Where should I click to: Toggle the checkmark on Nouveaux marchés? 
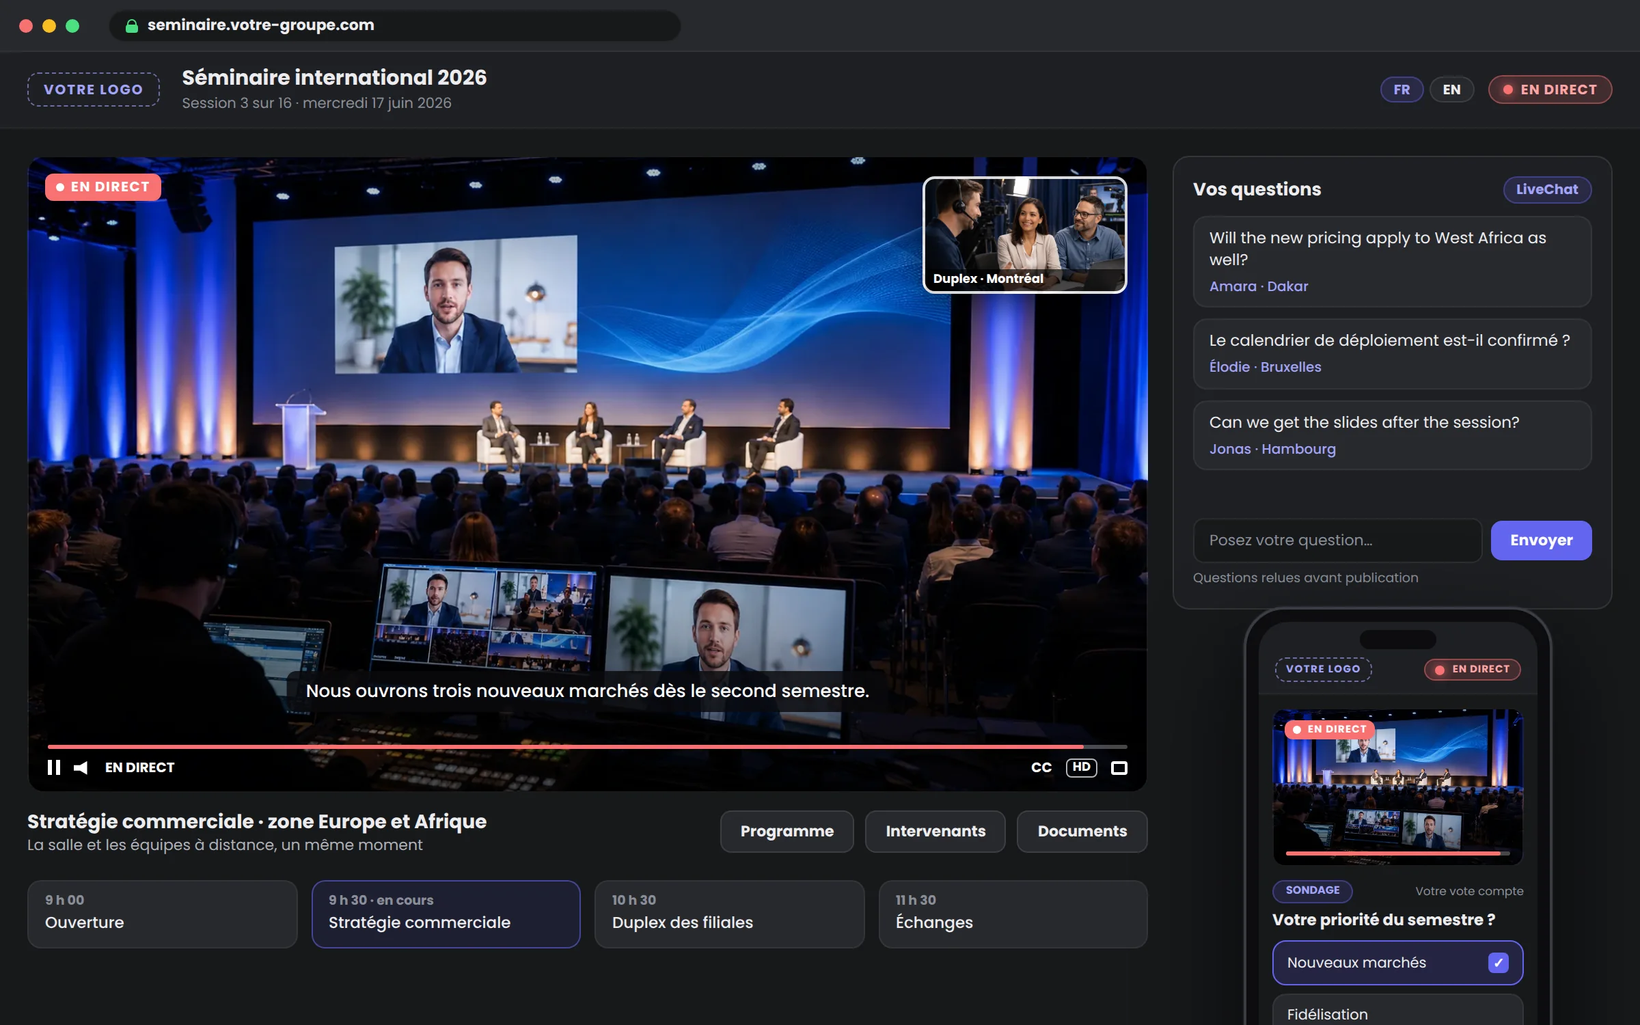point(1498,963)
